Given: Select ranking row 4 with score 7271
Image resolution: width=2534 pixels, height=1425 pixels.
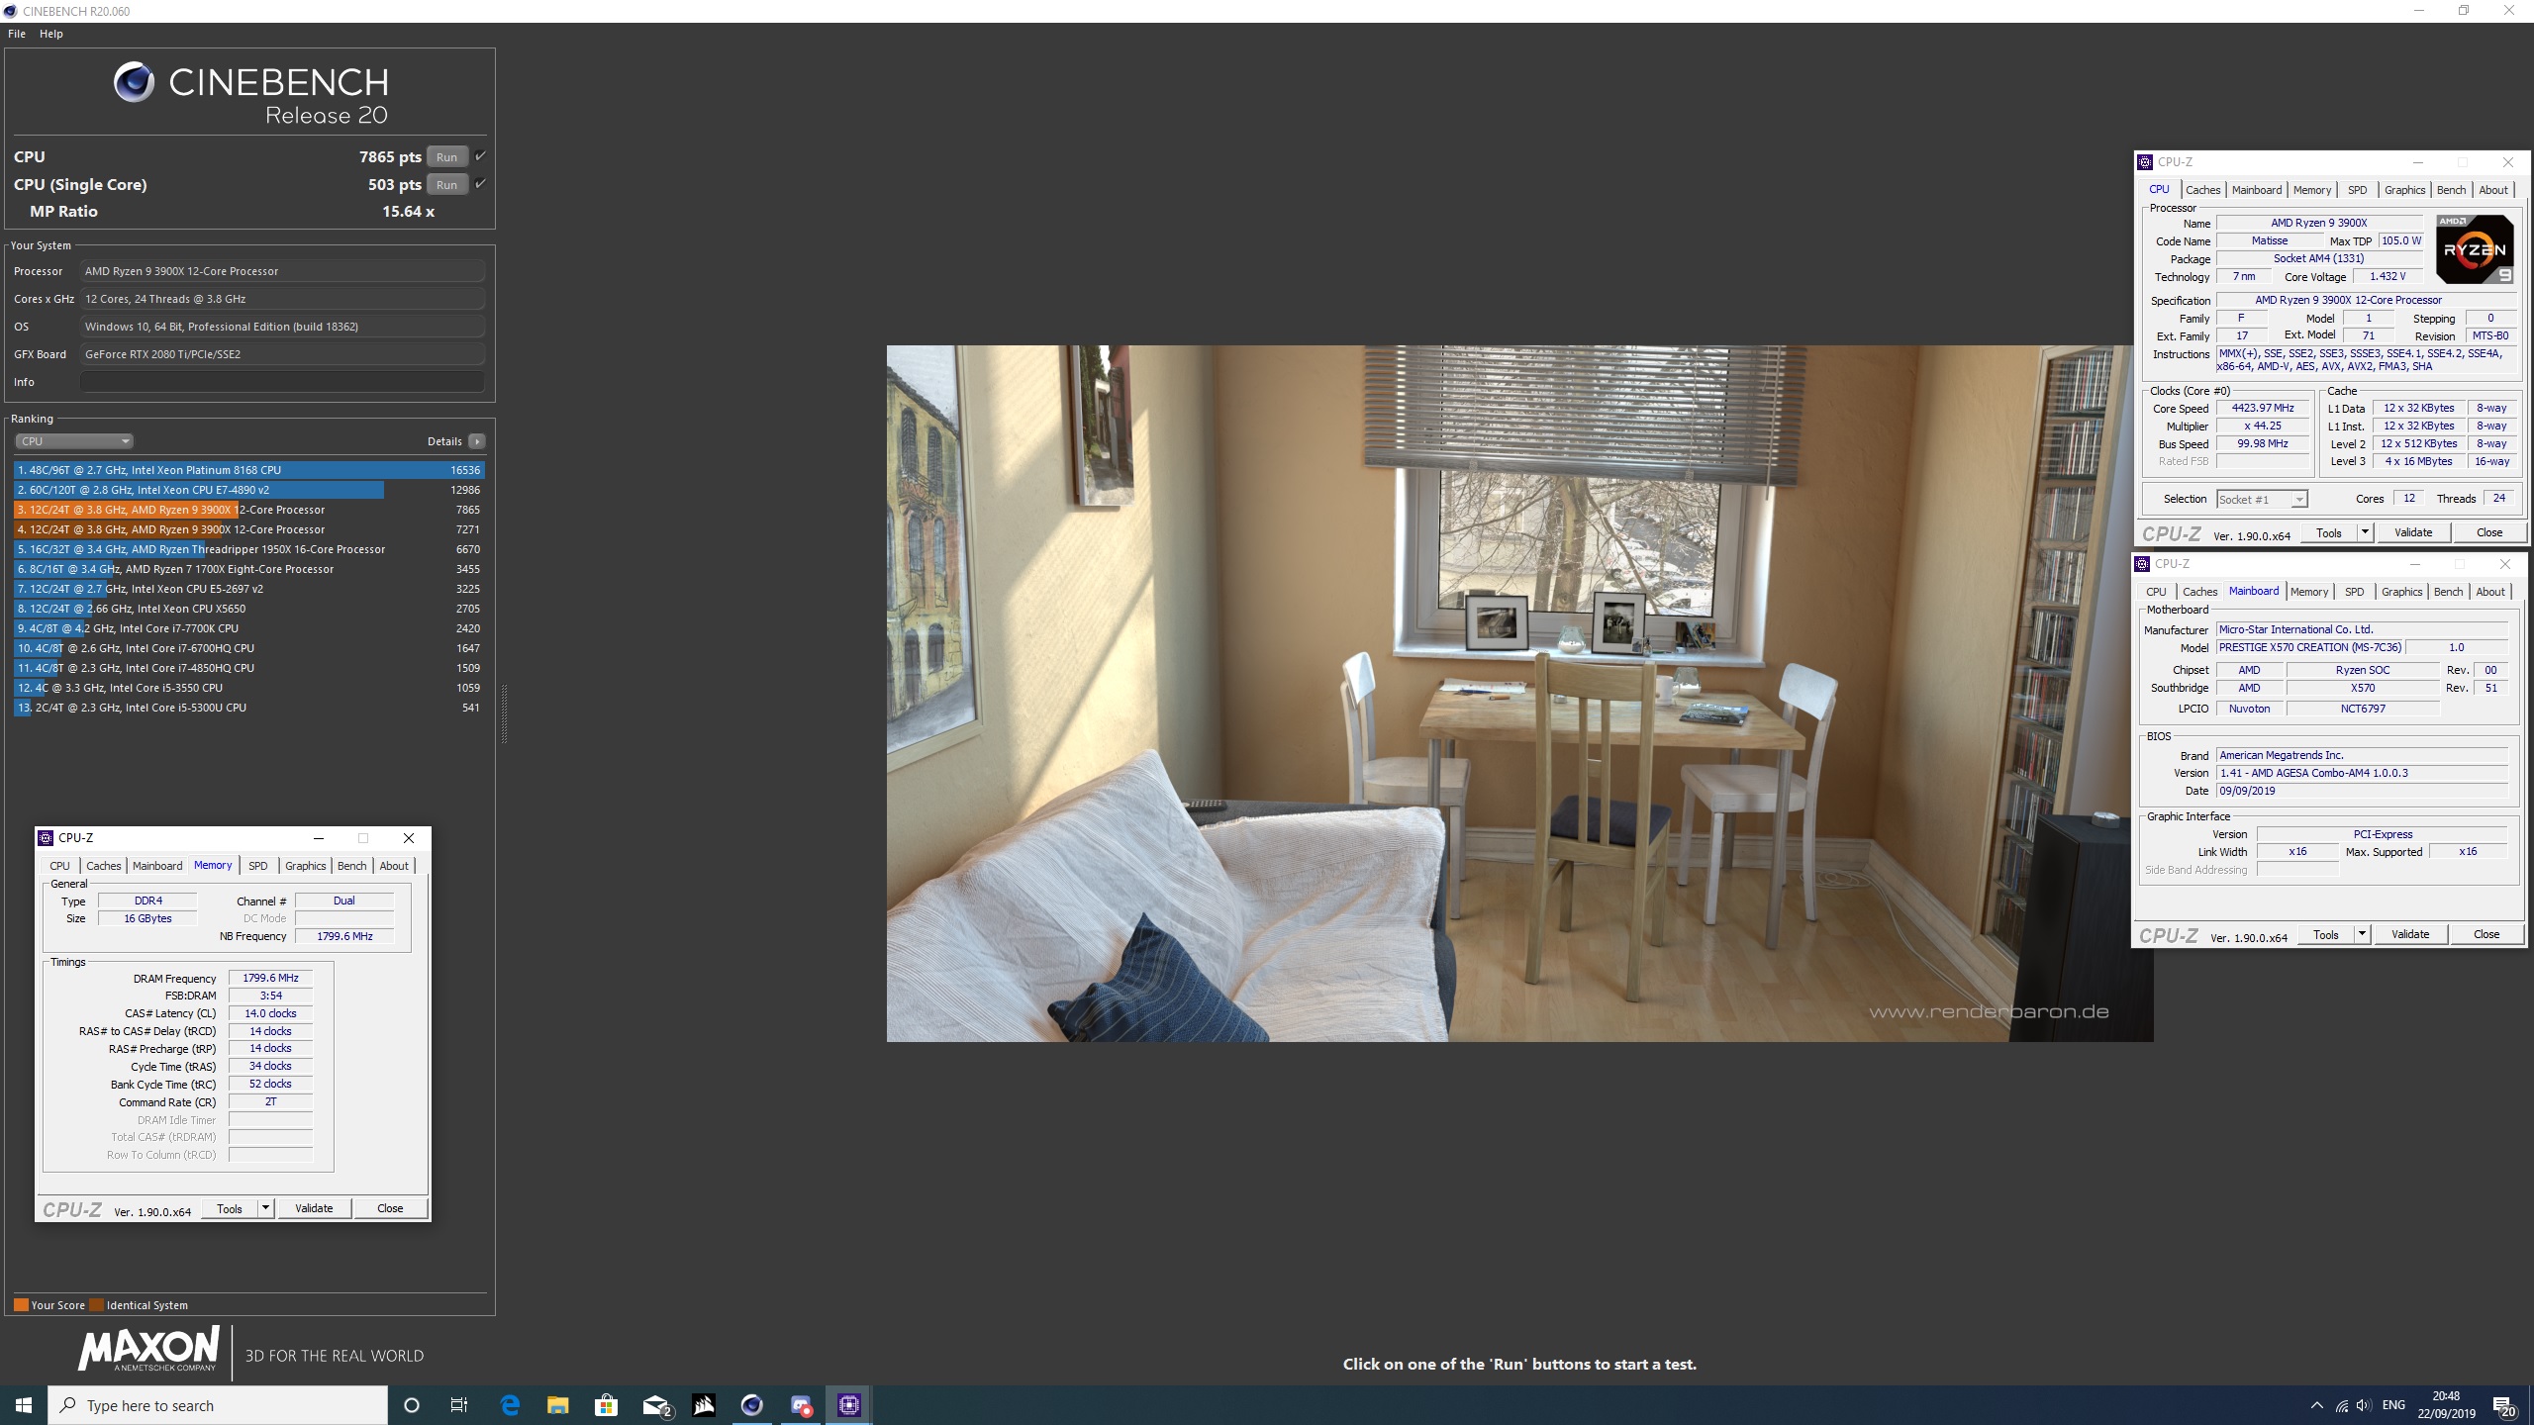Looking at the screenshot, I should tap(249, 529).
